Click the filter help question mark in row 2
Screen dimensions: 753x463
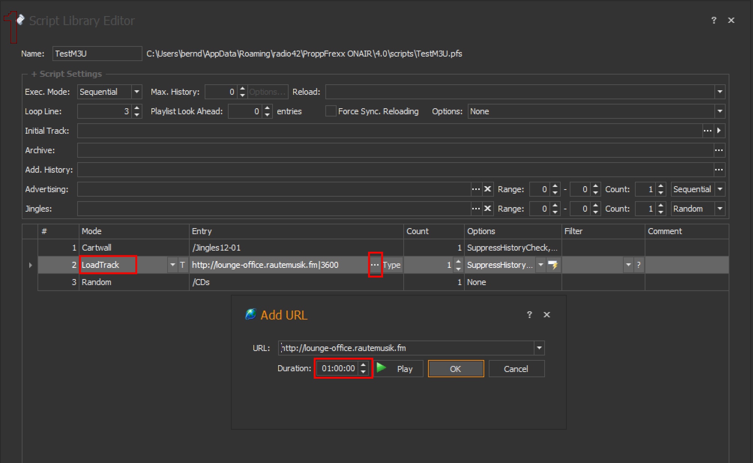pyautogui.click(x=639, y=265)
